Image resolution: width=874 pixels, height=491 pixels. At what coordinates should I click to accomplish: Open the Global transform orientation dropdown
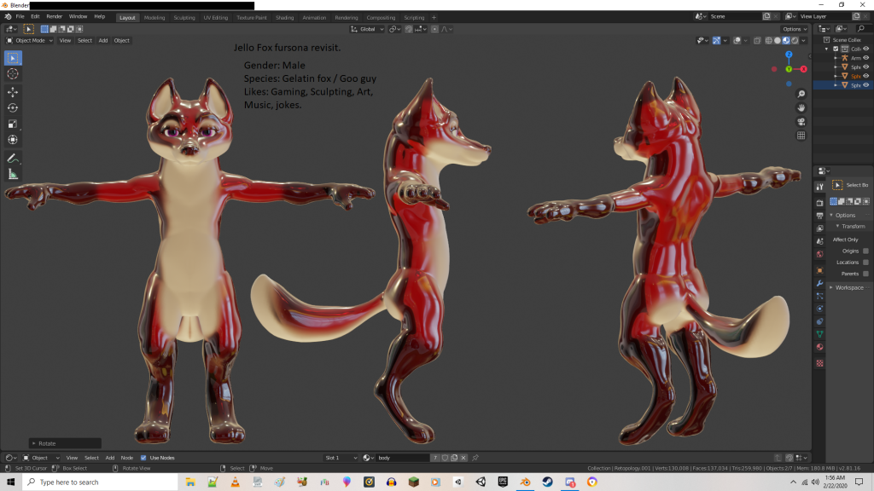368,29
